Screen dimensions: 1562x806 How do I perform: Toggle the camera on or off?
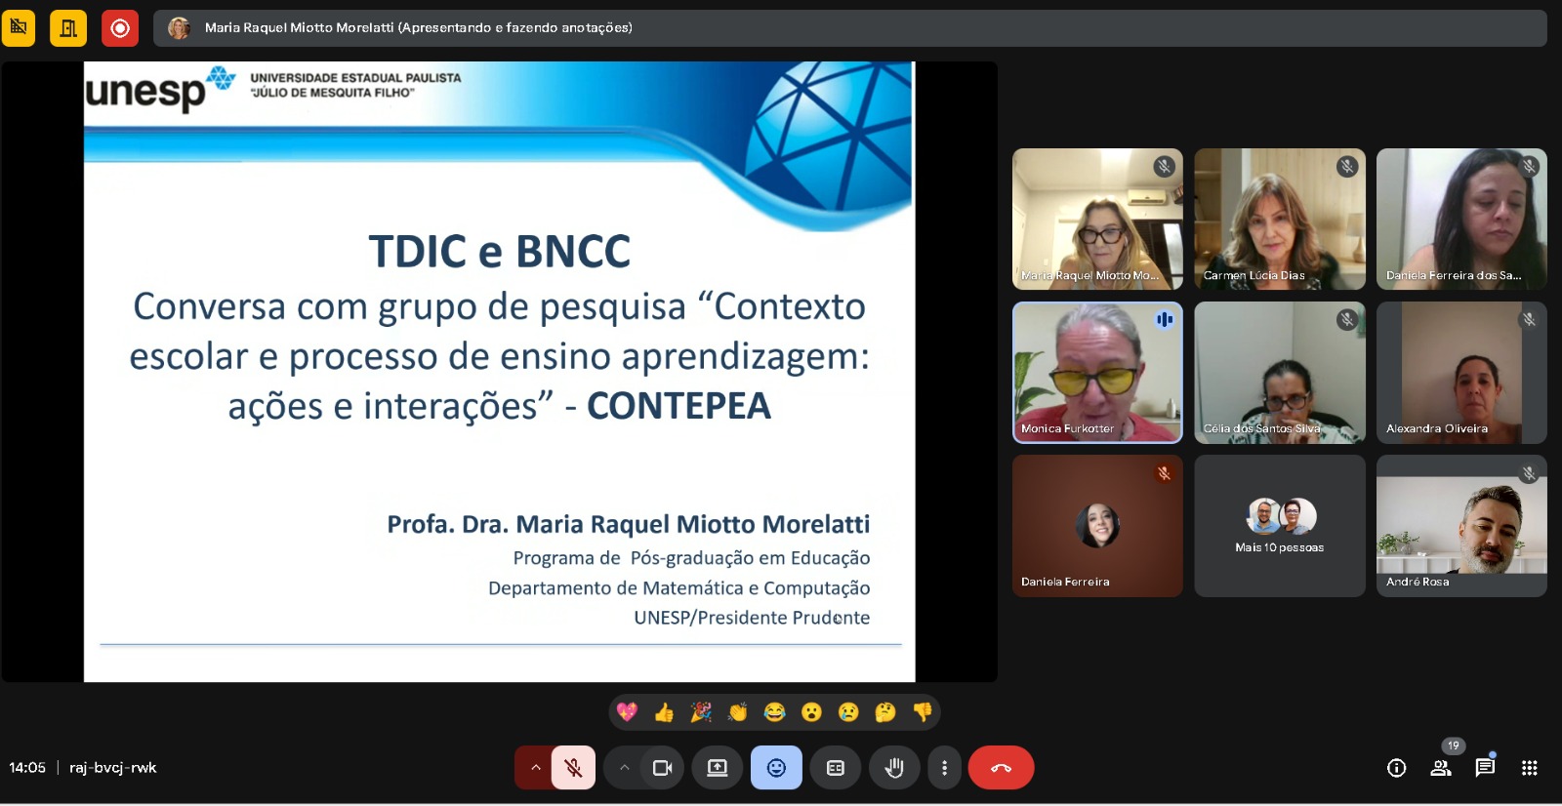click(663, 768)
